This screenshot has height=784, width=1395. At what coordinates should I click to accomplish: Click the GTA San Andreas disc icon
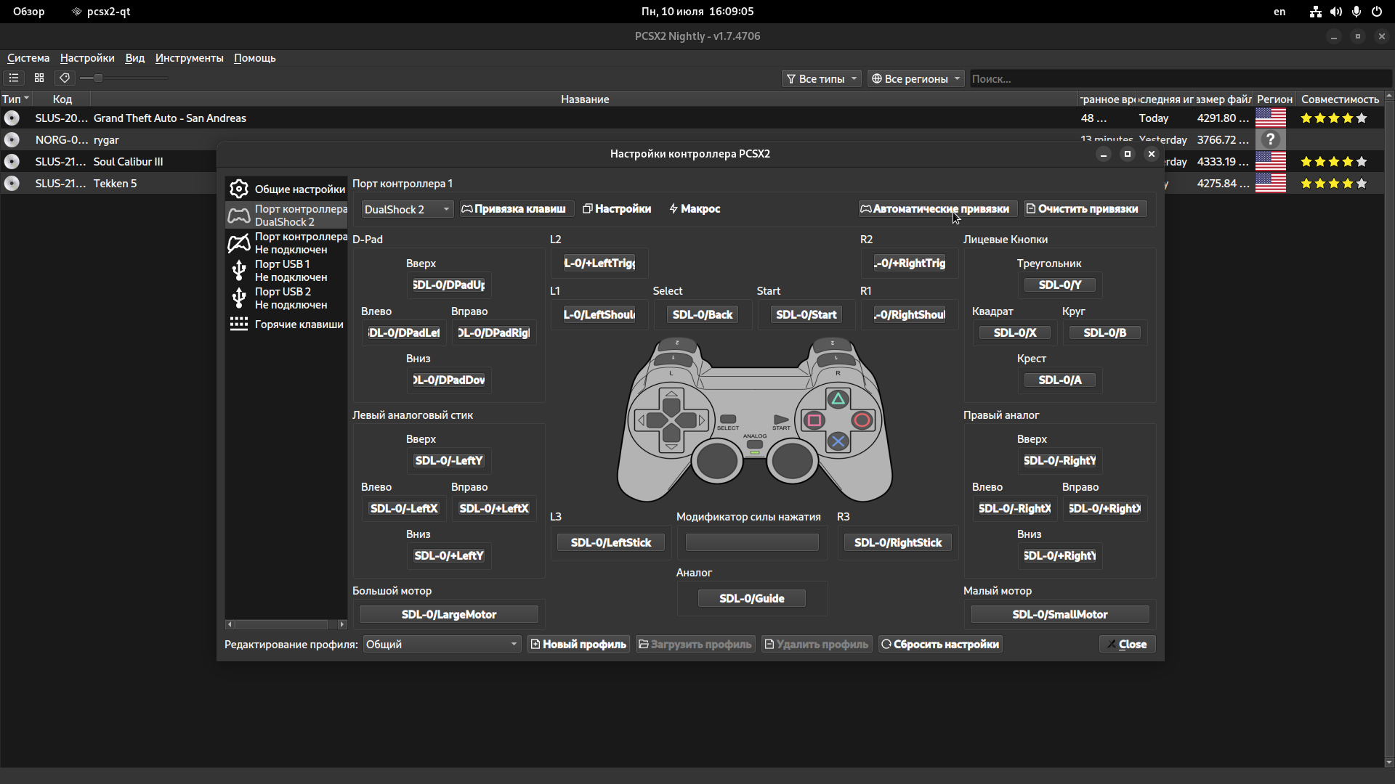pyautogui.click(x=12, y=118)
